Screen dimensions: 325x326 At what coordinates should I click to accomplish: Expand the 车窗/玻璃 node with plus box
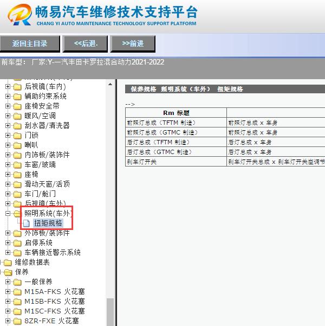click(x=8, y=165)
